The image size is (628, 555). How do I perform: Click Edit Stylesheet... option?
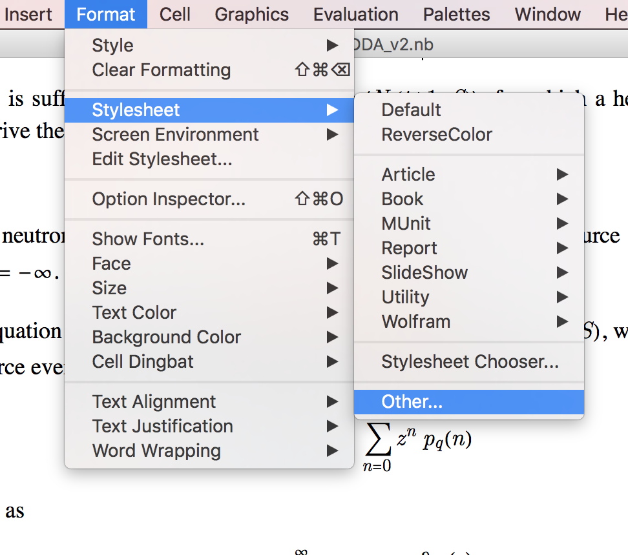click(x=162, y=159)
